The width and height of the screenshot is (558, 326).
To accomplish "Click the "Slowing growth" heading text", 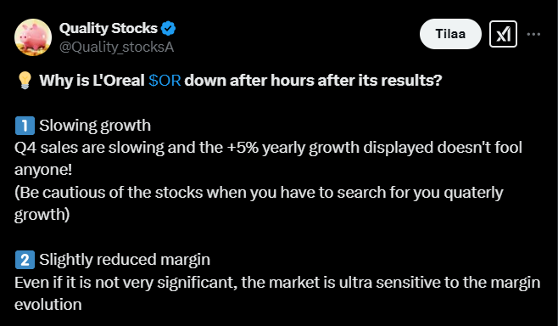I will [95, 126].
